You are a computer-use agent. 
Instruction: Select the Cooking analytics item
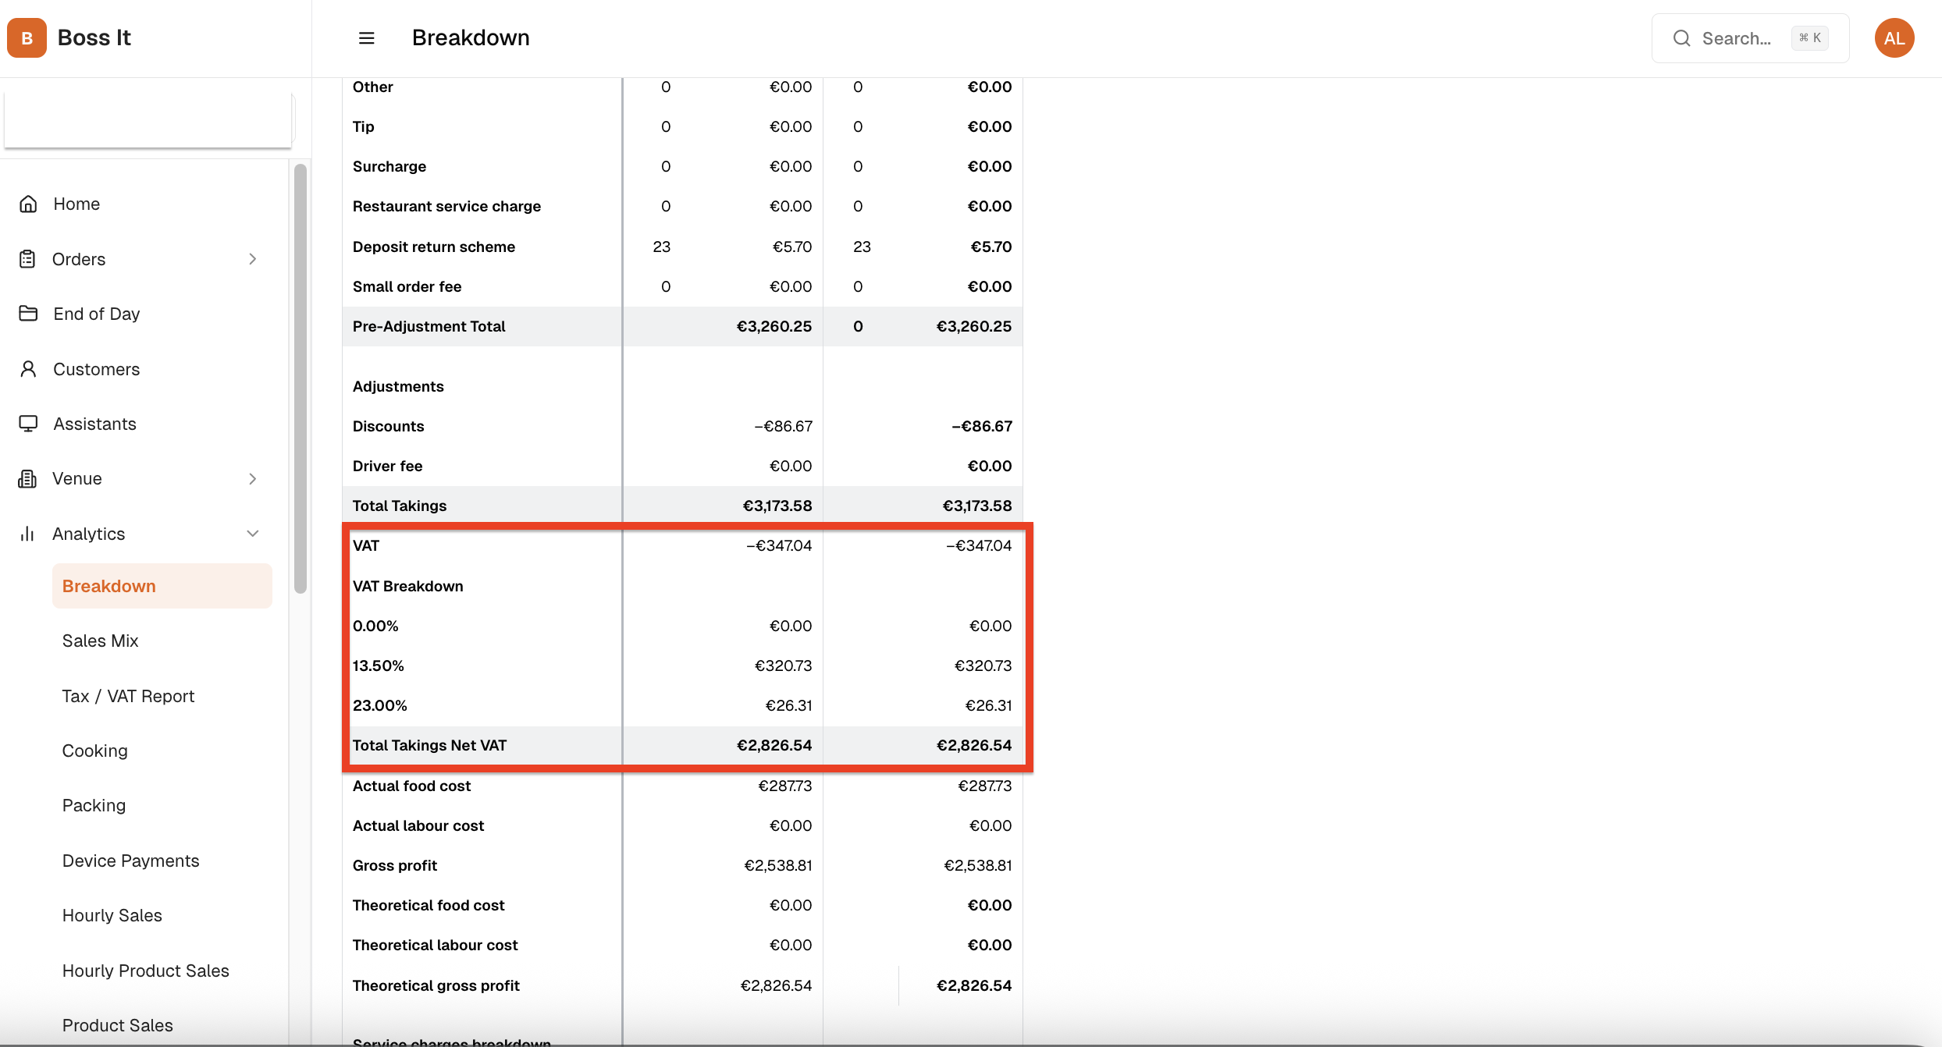(x=94, y=751)
